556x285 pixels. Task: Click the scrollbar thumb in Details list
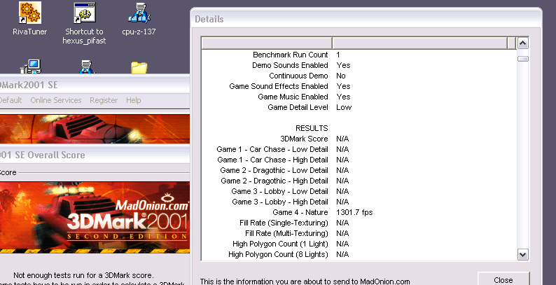(x=523, y=59)
